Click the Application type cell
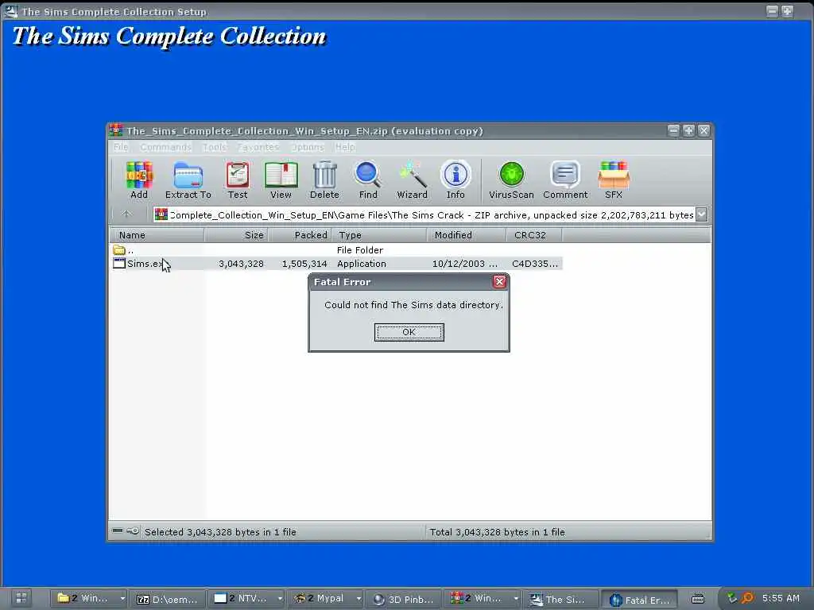 click(x=362, y=264)
